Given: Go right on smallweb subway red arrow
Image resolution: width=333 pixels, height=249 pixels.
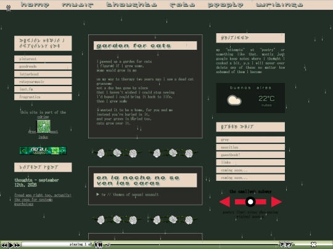Looking at the screenshot, I should tap(276, 202).
